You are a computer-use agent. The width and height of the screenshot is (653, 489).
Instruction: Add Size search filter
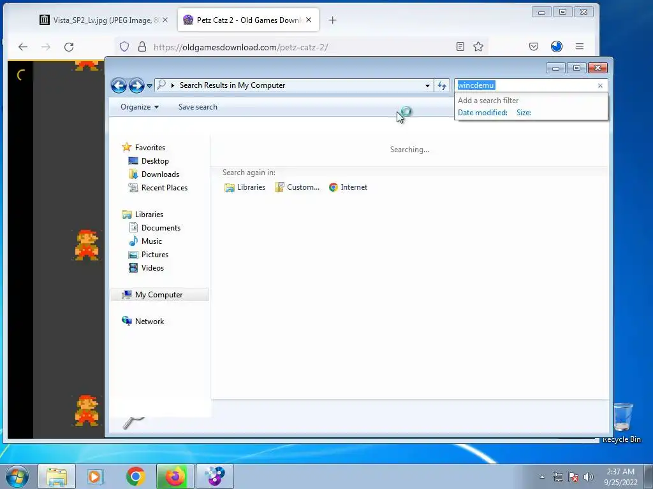point(524,113)
